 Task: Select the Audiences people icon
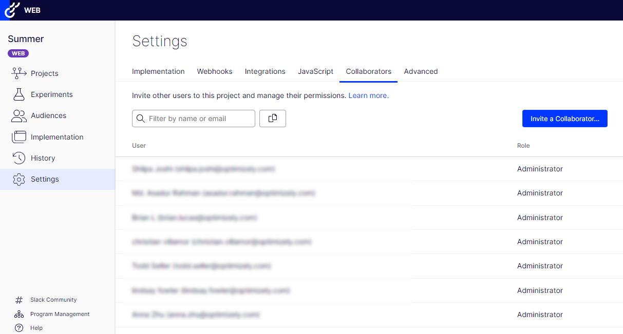19,116
